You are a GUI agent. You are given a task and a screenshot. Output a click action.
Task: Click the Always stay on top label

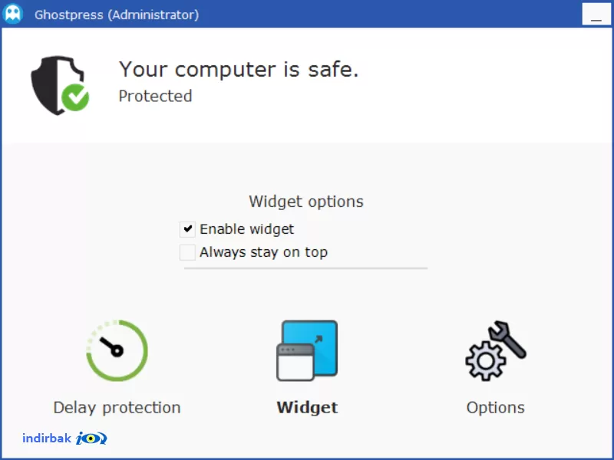(263, 252)
